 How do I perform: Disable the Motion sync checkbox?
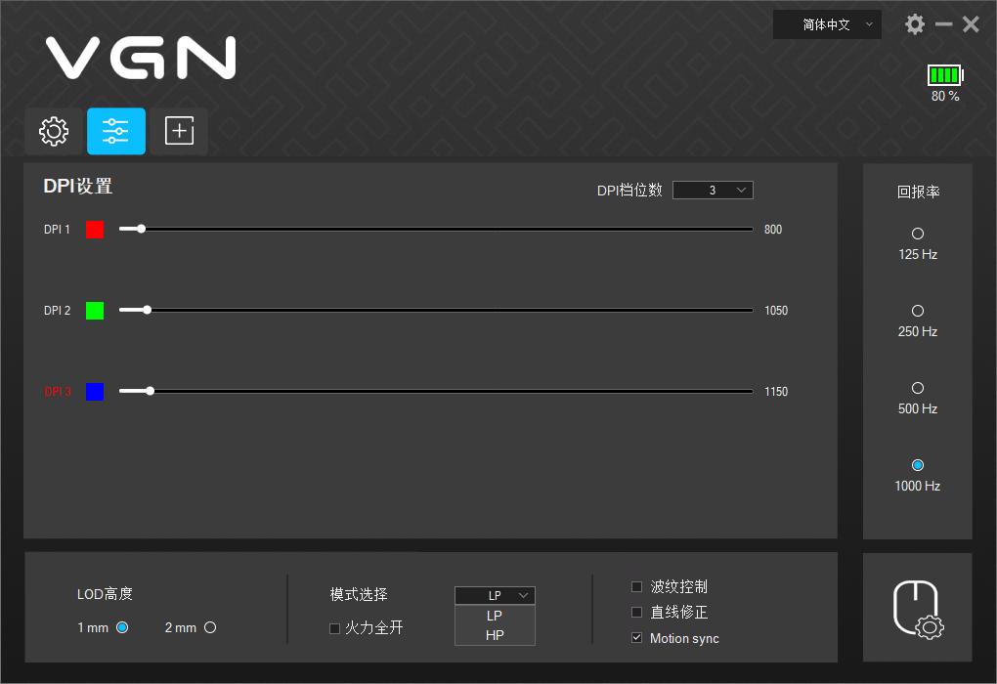pyautogui.click(x=636, y=638)
